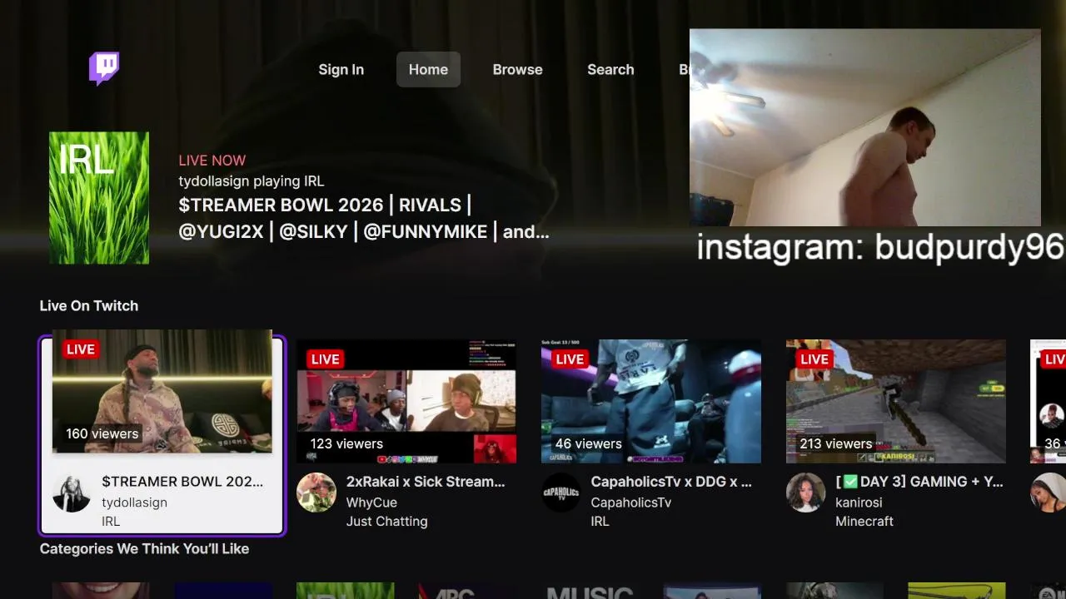Click the Just Chatting category label
The height and width of the screenshot is (599, 1066).
click(x=386, y=522)
